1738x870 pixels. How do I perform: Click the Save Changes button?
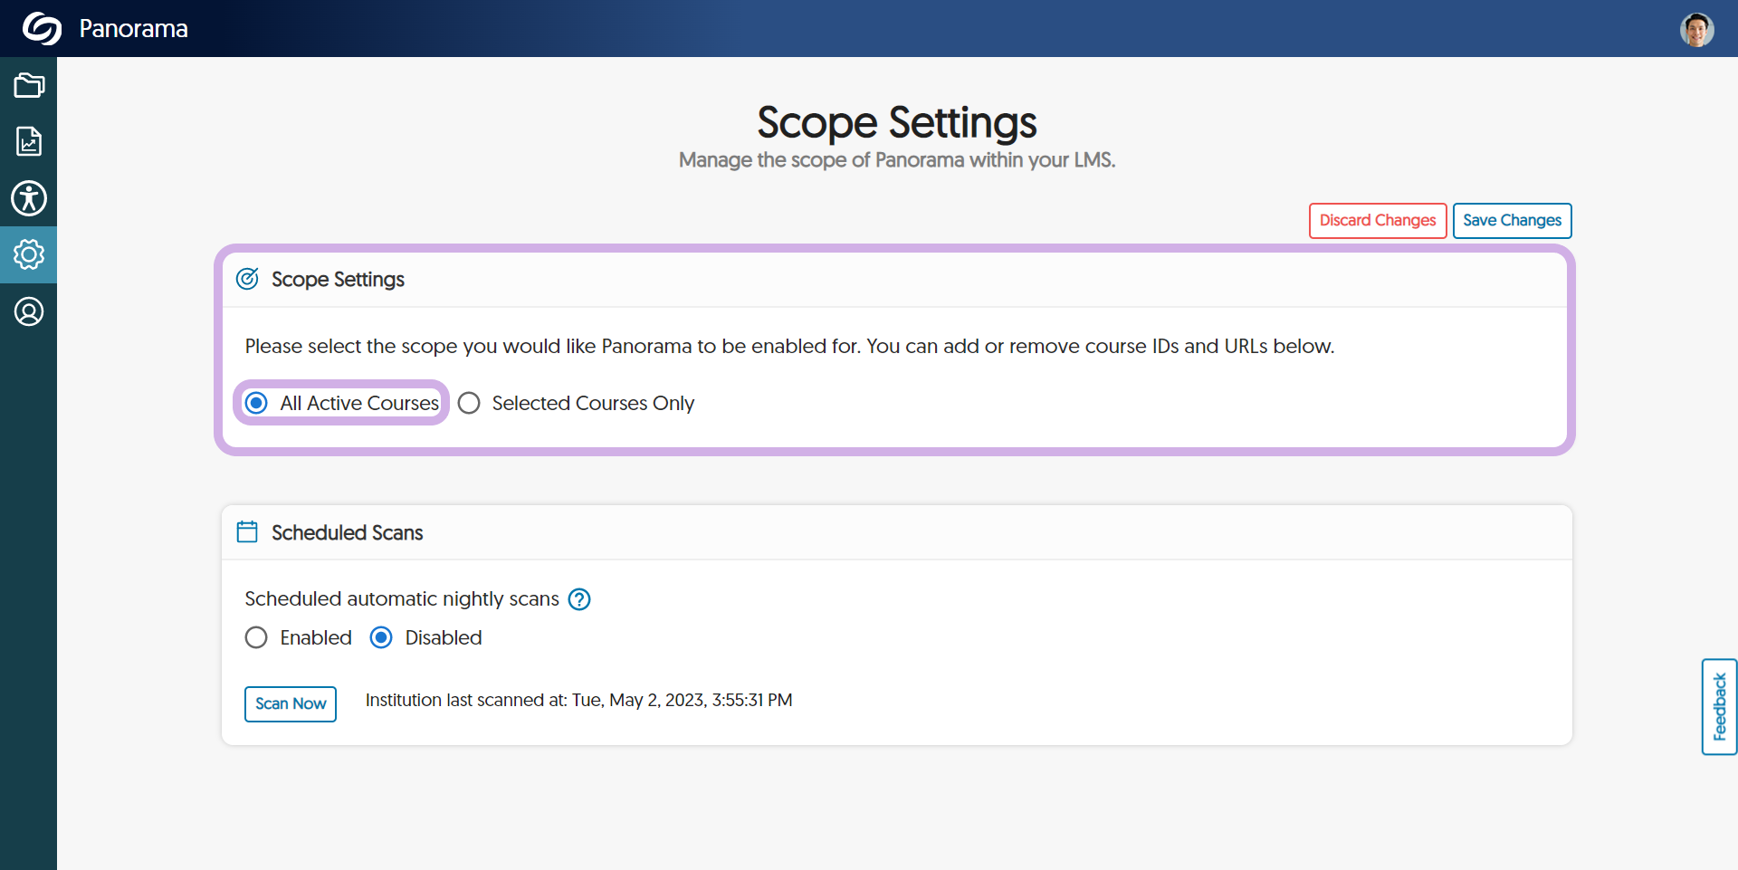coord(1512,221)
